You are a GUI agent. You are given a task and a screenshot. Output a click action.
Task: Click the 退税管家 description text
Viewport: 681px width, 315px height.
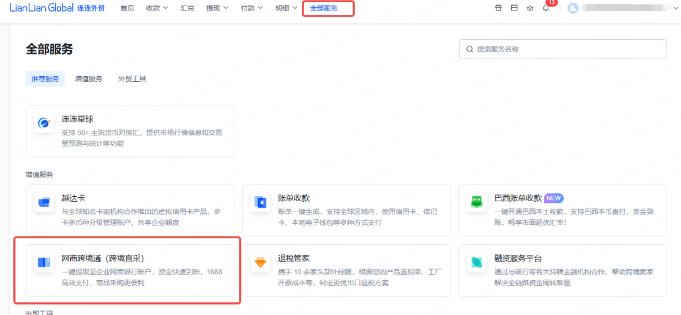[x=360, y=277]
